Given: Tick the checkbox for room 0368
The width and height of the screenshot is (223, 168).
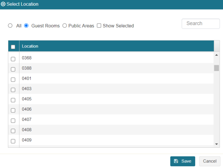Looking at the screenshot, I should pyautogui.click(x=13, y=59).
